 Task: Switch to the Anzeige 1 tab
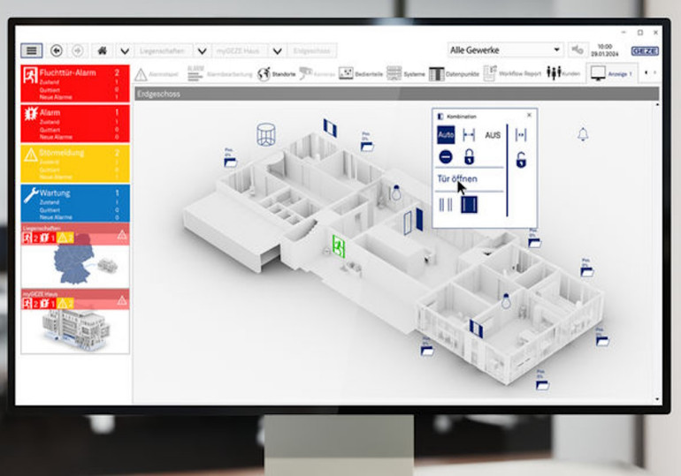612,73
